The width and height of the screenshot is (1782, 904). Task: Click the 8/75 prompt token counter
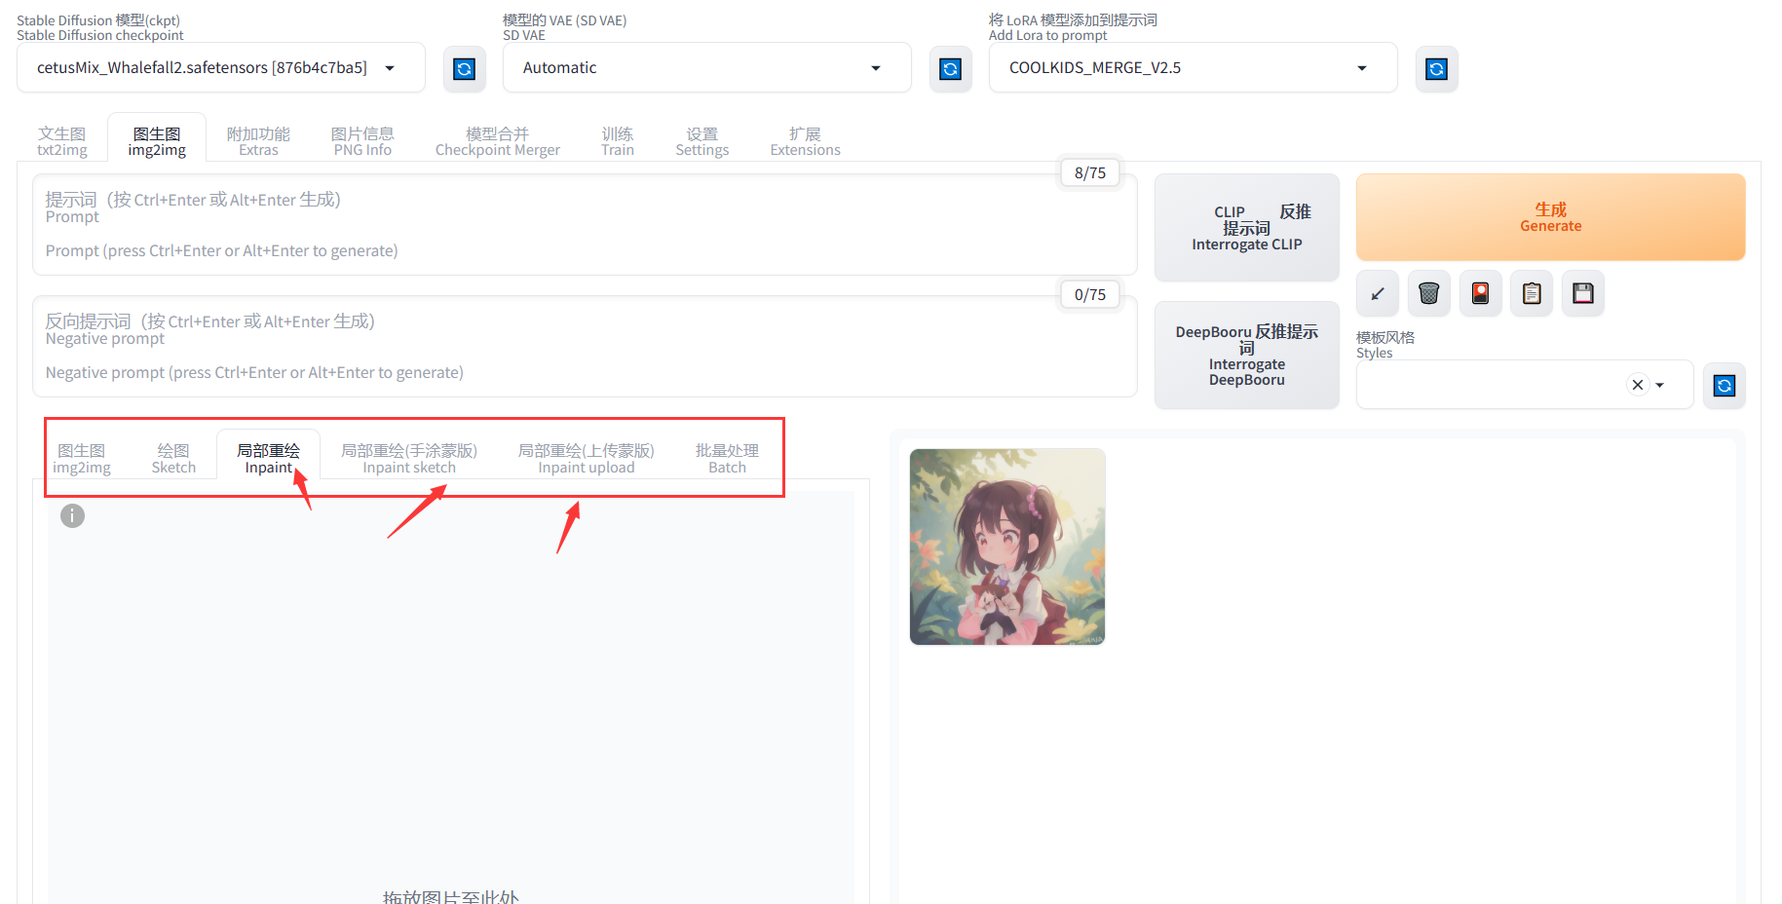click(1090, 172)
